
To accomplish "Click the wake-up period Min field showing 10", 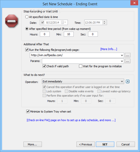I will 69,34.
